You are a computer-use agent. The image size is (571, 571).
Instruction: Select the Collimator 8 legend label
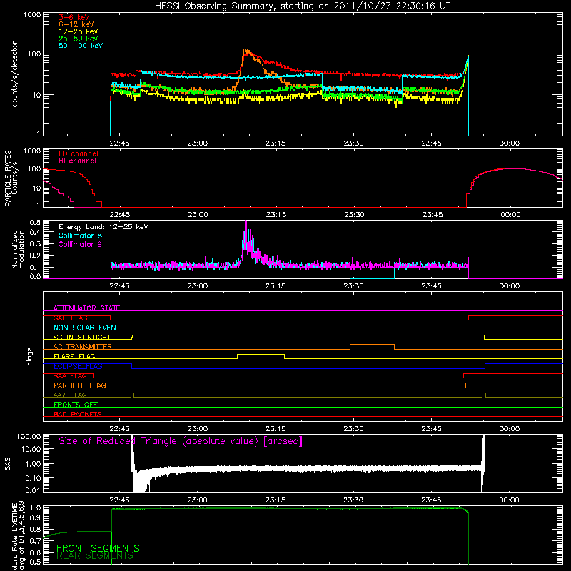[80, 236]
